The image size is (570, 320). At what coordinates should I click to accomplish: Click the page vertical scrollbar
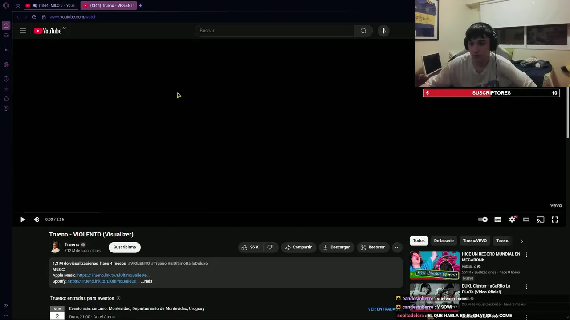(568, 113)
